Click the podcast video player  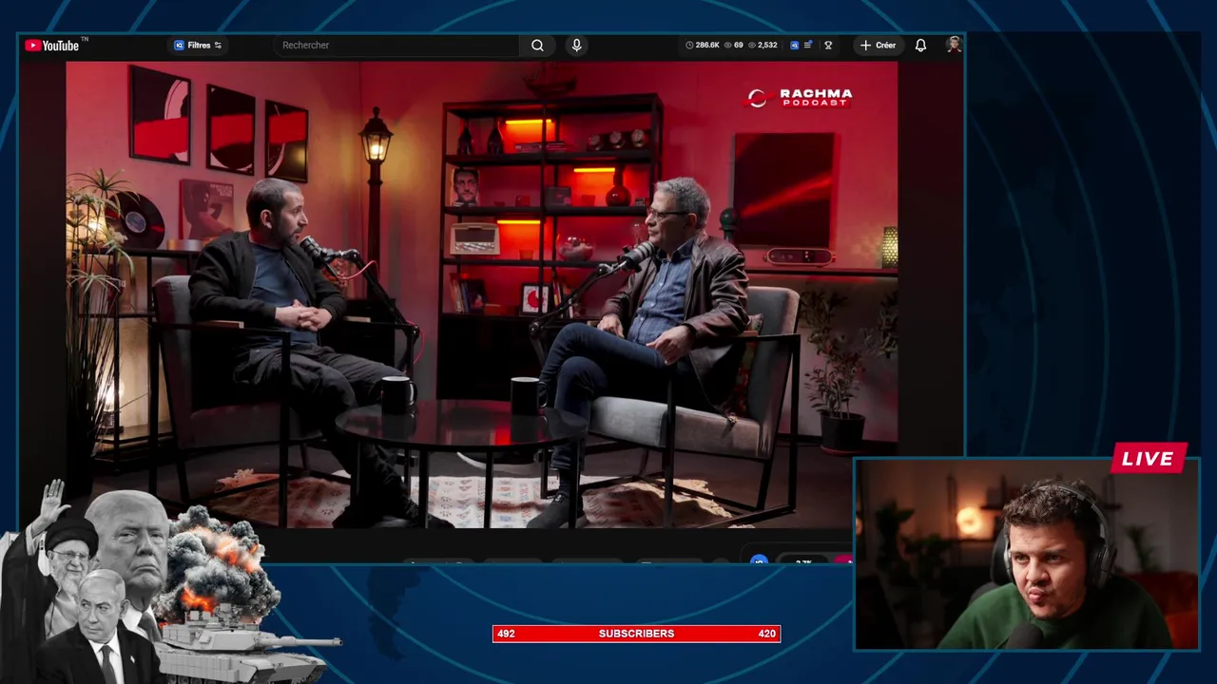click(482, 294)
